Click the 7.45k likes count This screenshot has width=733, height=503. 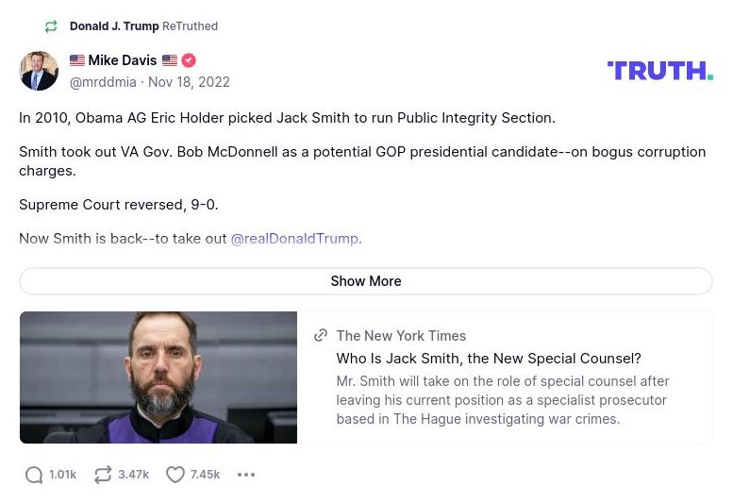click(205, 475)
